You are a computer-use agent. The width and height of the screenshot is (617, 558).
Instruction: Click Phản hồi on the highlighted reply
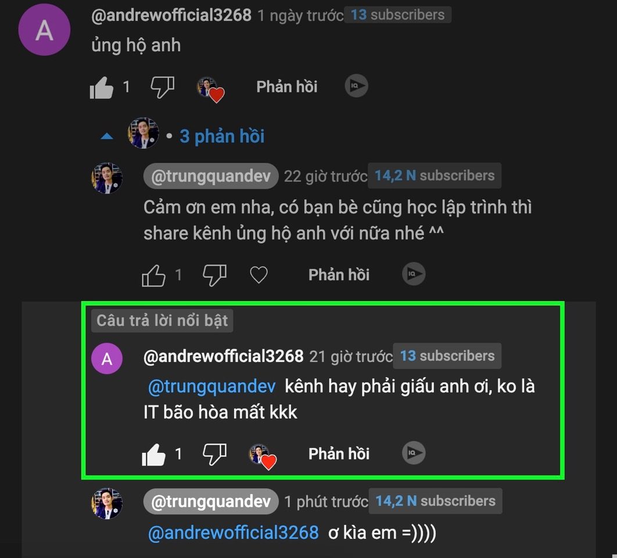point(339,454)
